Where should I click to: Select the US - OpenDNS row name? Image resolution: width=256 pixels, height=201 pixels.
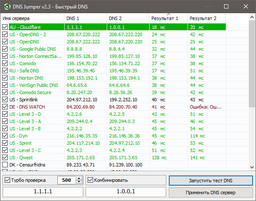24,42
